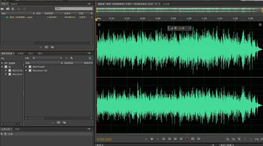
Task: Click the filter funnel icon in Media Browser
Action: 90,58
